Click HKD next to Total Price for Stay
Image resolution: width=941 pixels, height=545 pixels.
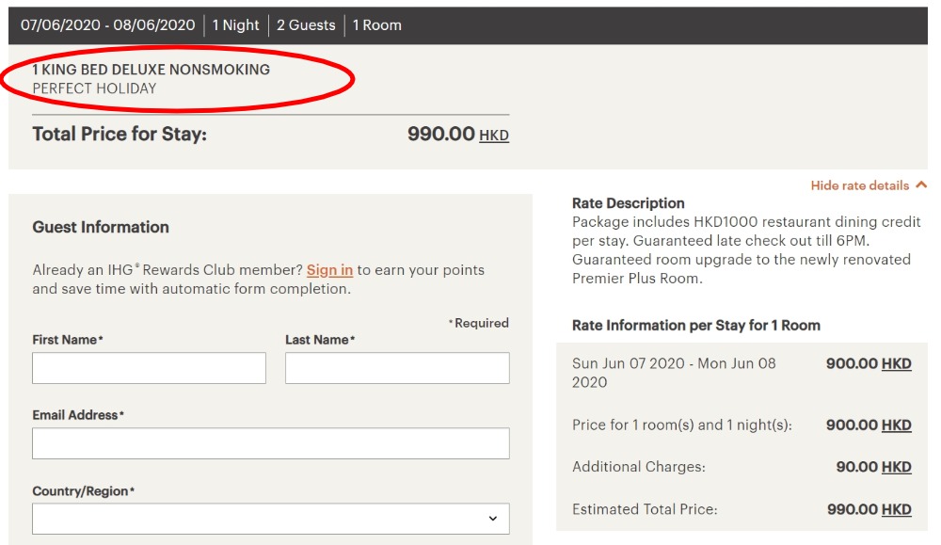pos(494,136)
